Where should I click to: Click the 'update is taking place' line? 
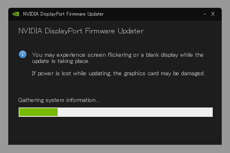click(61, 61)
